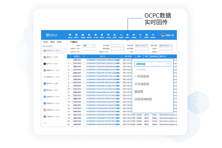Open the 256..1 (3/1) conversation
Screen dimensions: 222x148
54,70
